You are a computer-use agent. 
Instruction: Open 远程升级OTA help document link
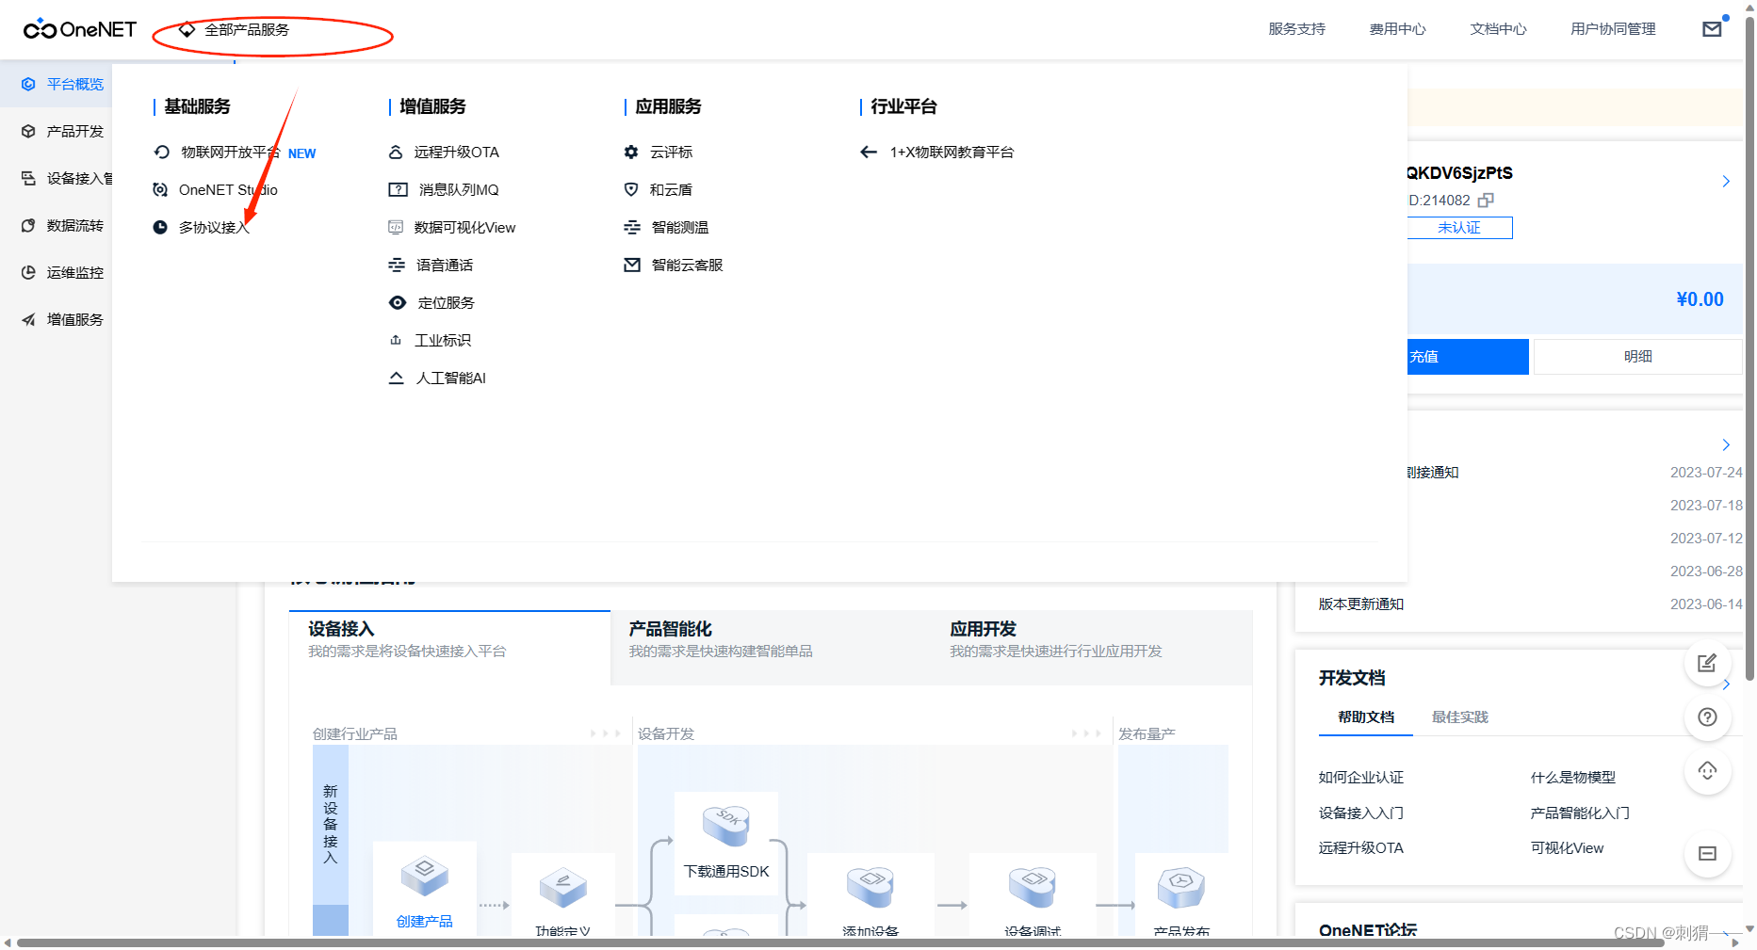[x=1360, y=847]
